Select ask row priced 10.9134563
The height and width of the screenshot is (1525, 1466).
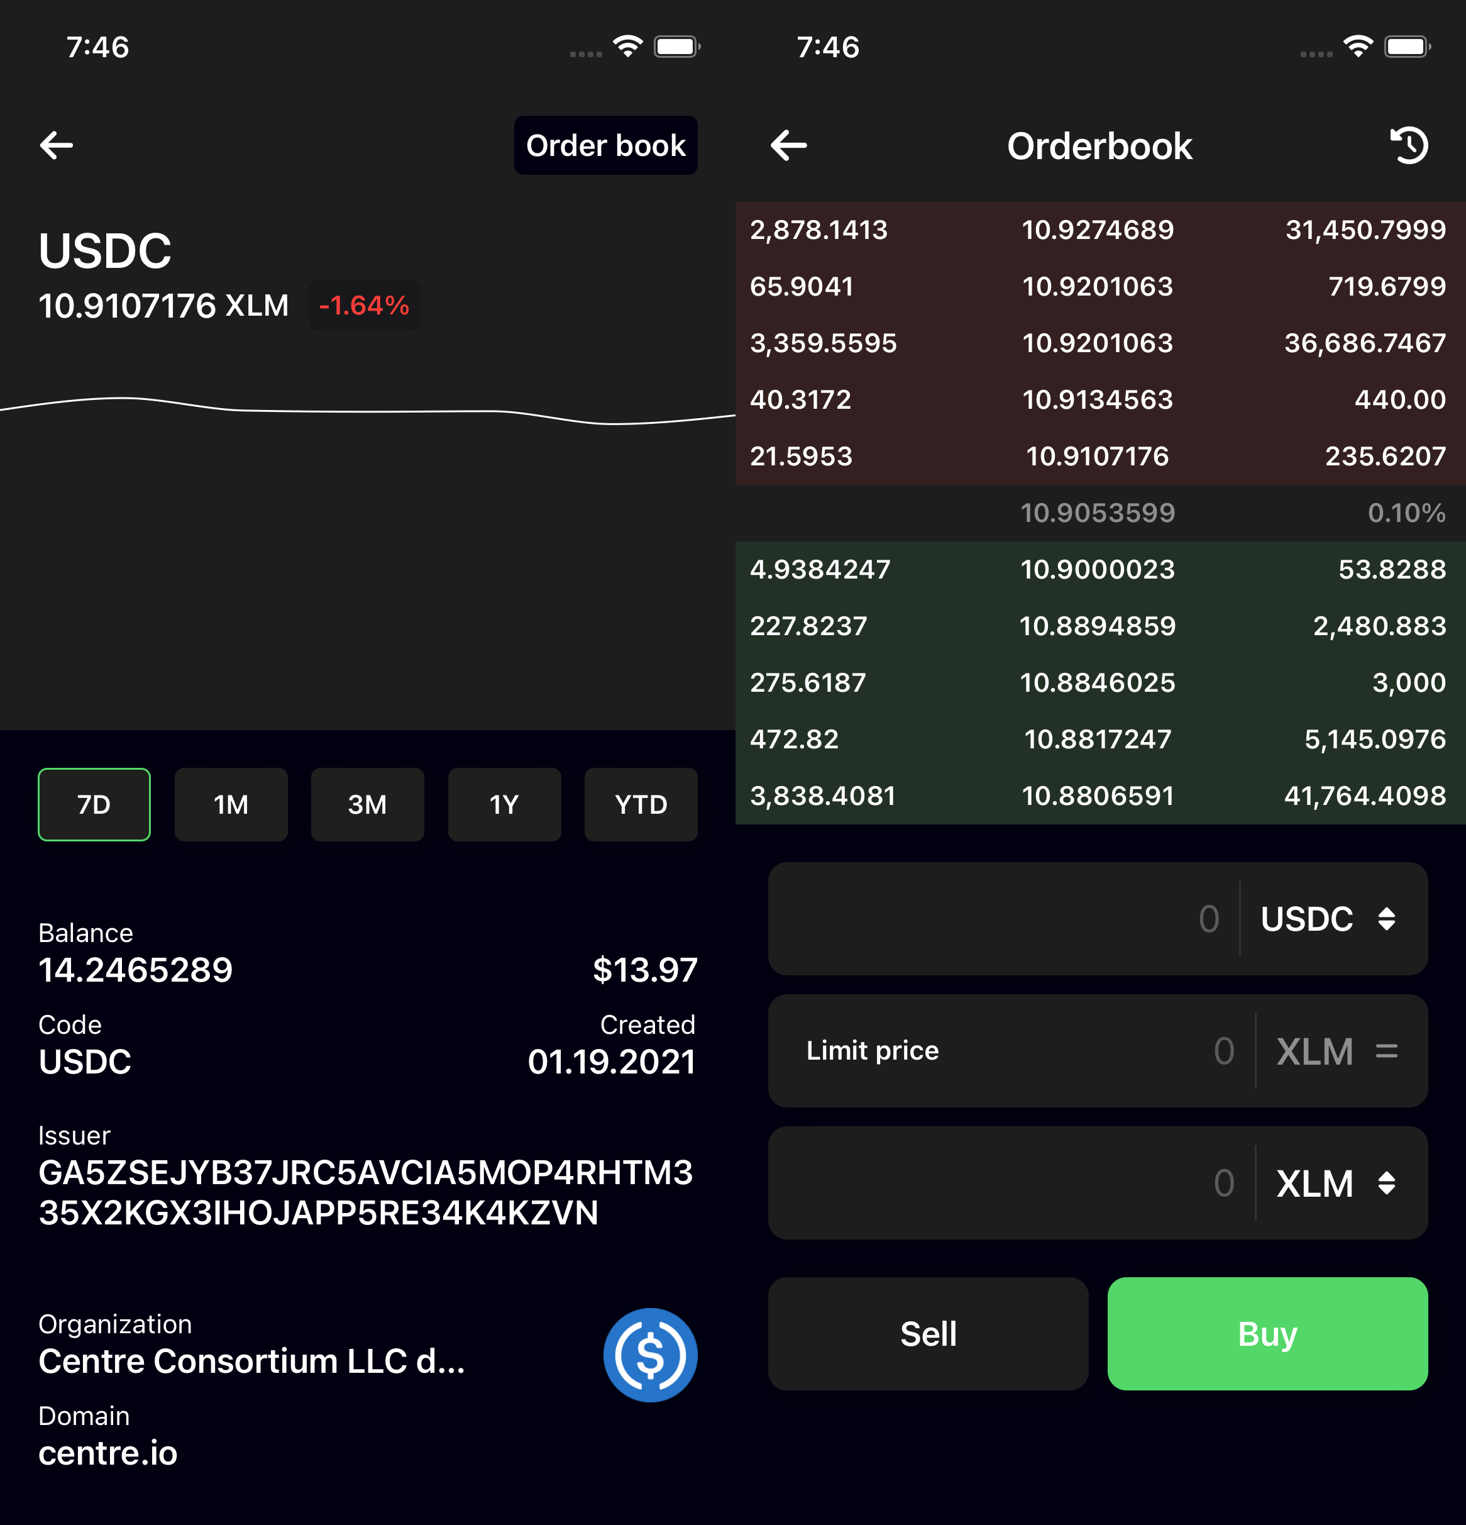[1101, 400]
